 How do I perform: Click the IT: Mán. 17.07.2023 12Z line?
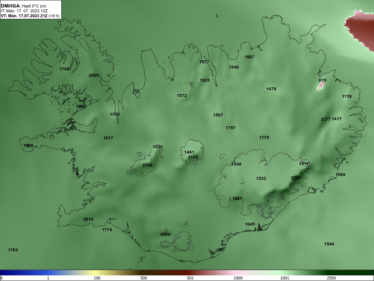coord(24,11)
